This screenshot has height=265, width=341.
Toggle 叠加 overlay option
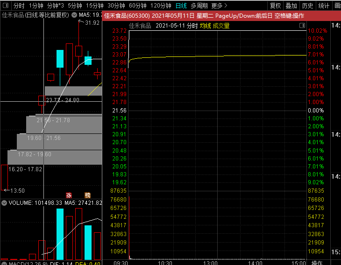[x=291, y=6]
